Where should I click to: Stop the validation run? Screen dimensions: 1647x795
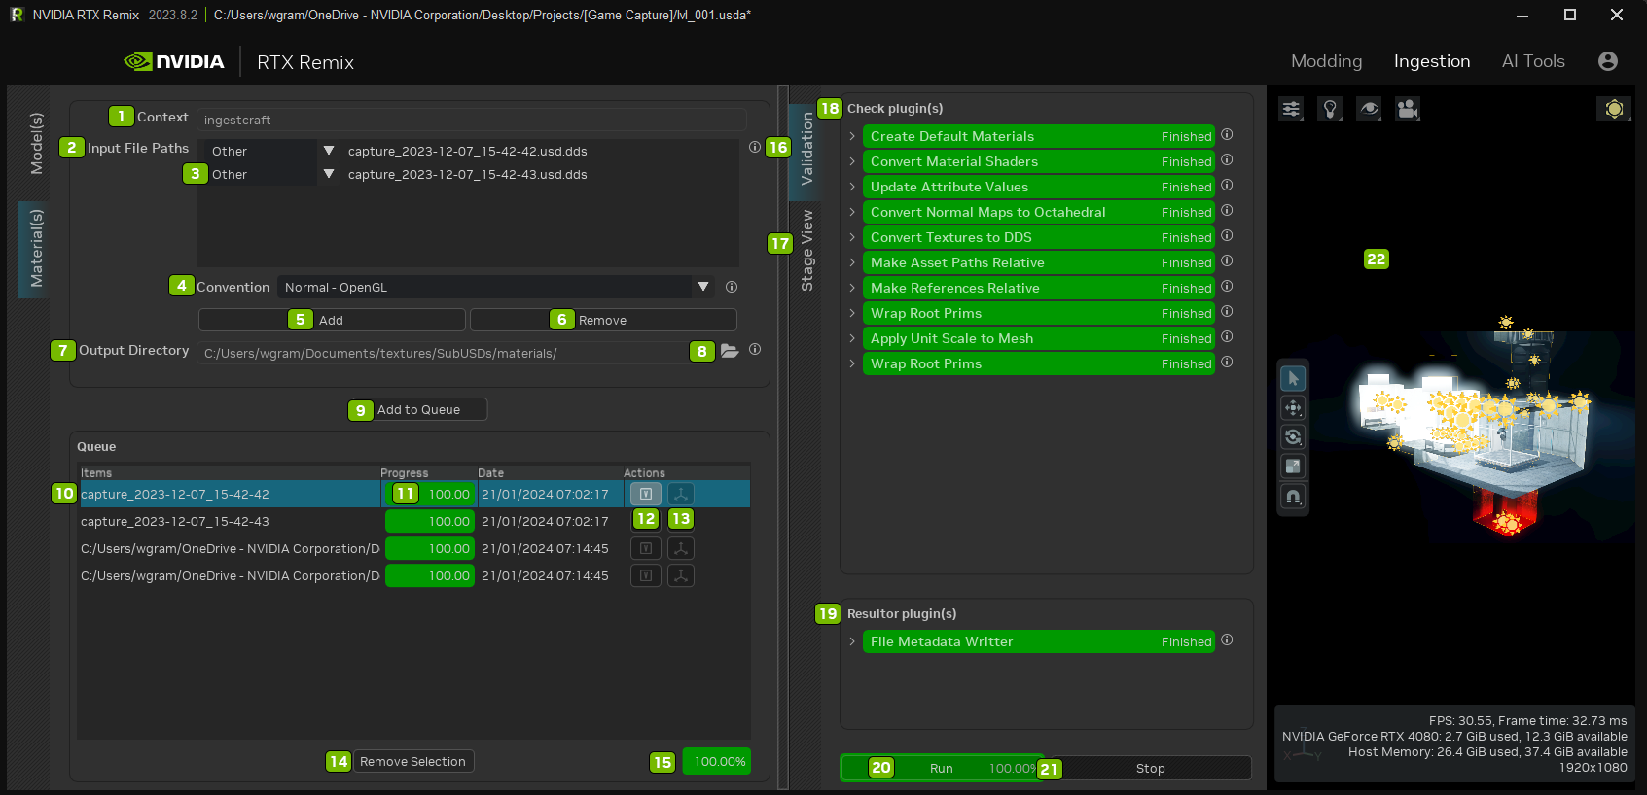(x=1150, y=768)
